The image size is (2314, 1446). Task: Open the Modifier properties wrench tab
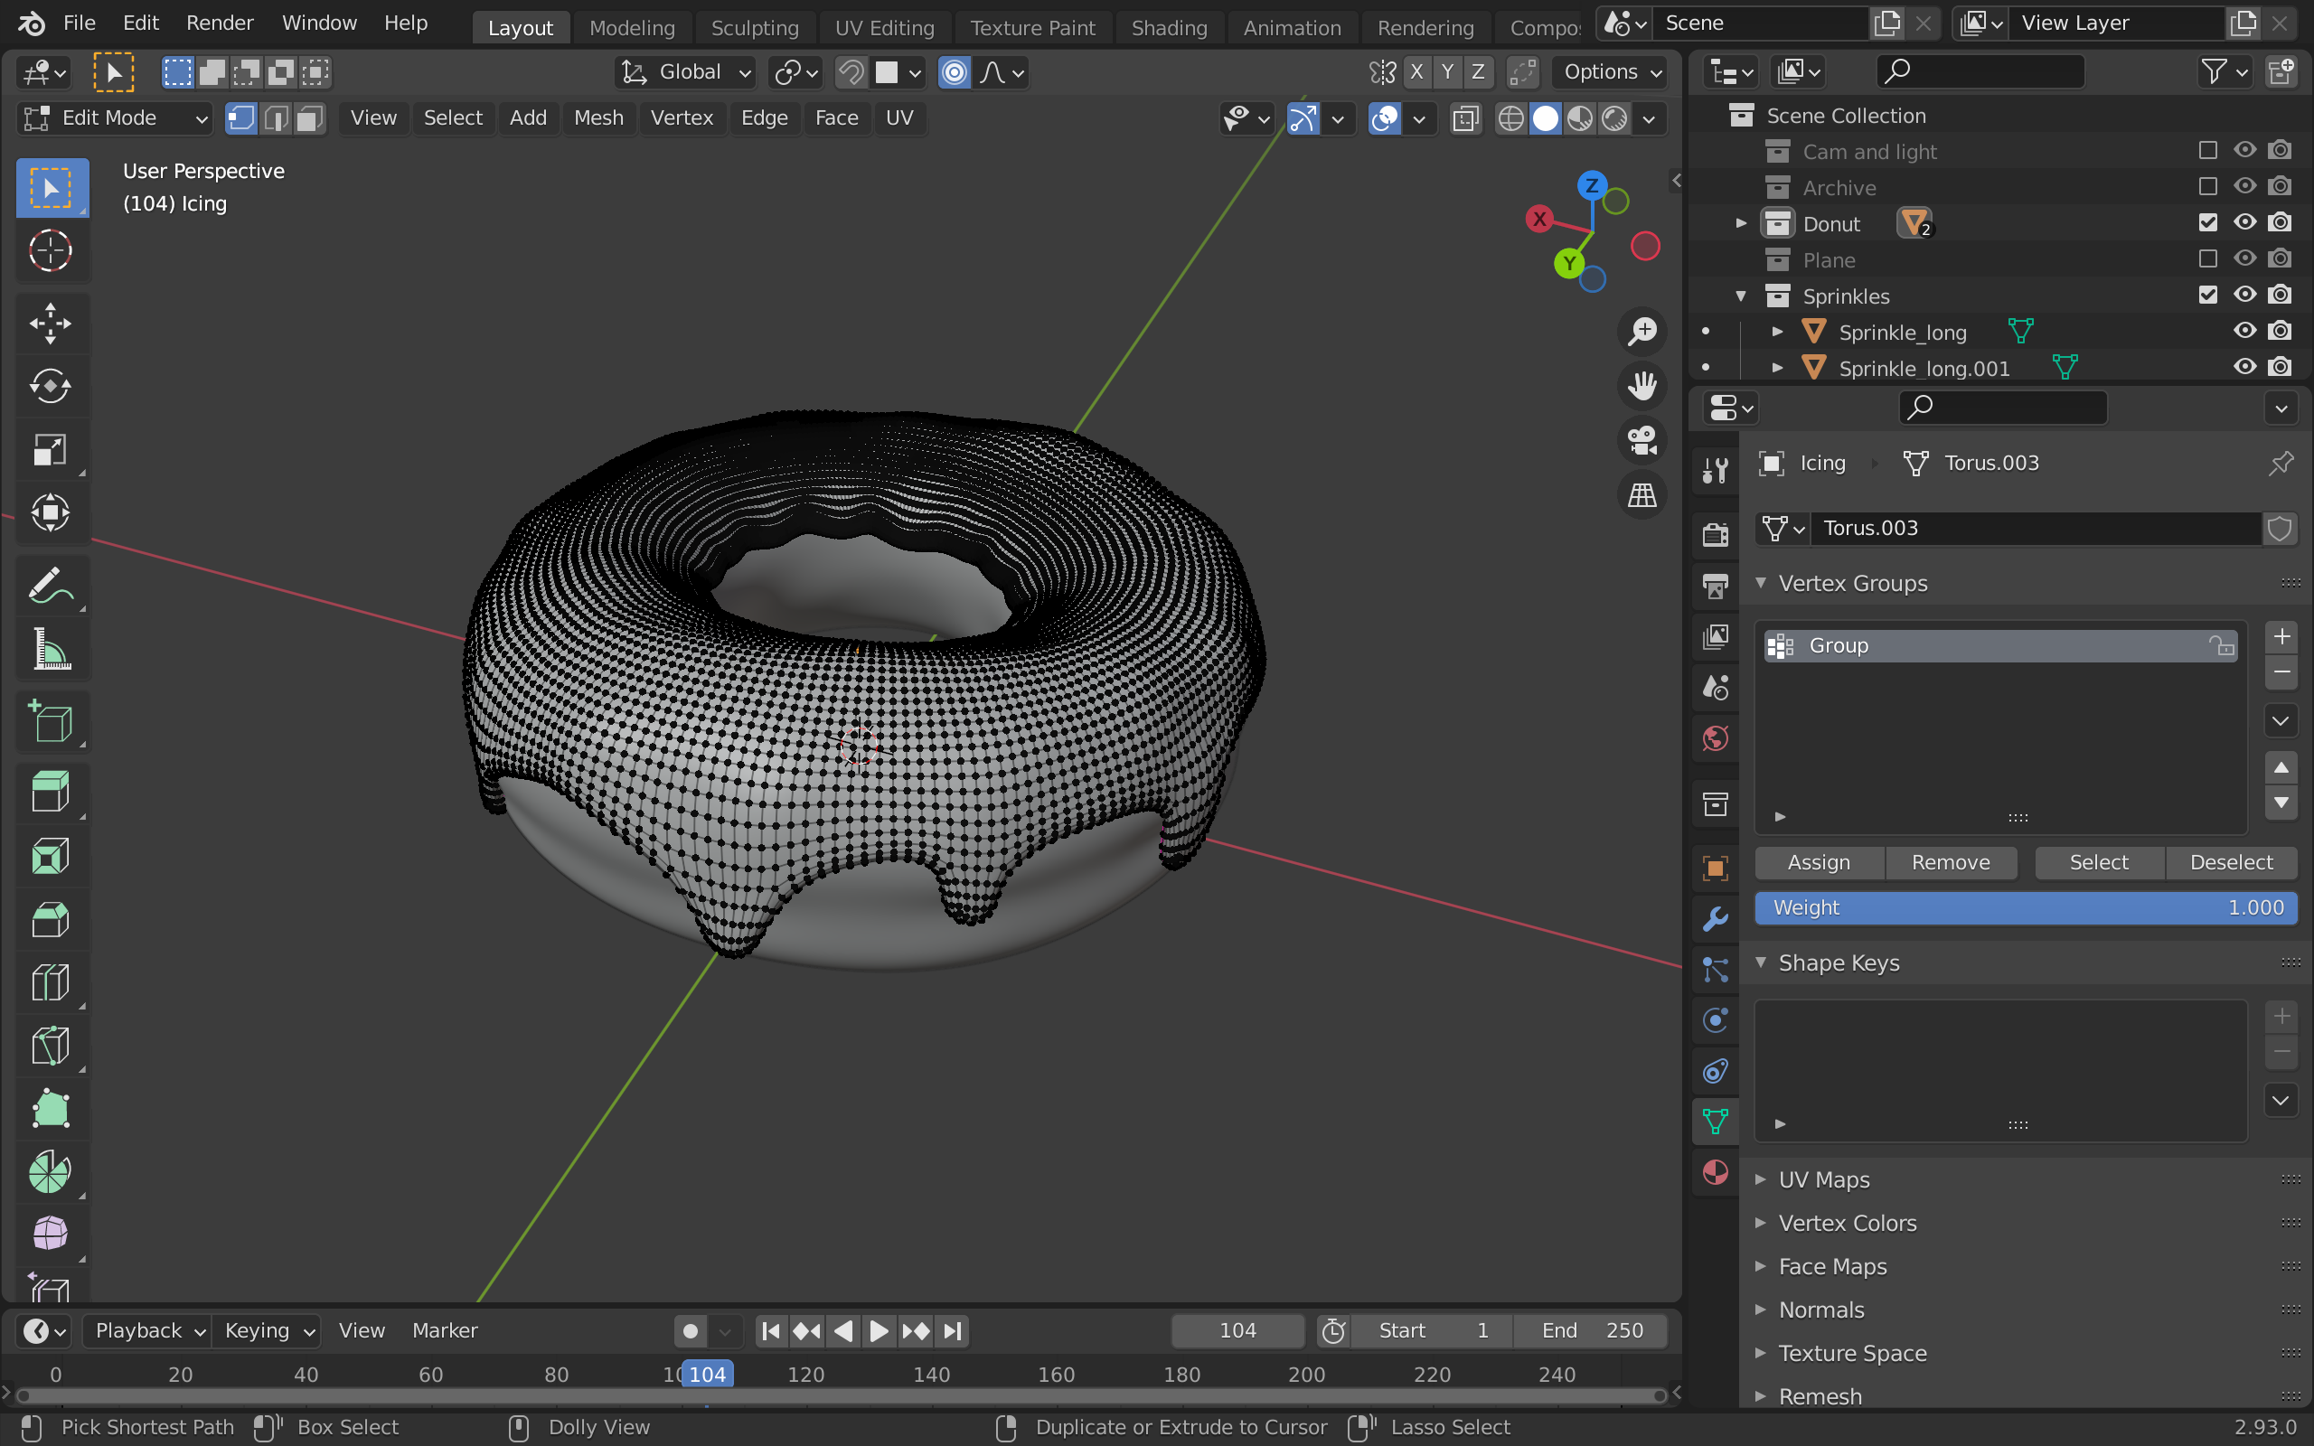(x=1716, y=919)
